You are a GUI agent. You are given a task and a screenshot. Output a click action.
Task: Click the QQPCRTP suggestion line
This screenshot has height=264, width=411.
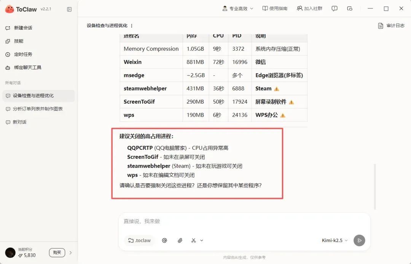click(x=177, y=148)
